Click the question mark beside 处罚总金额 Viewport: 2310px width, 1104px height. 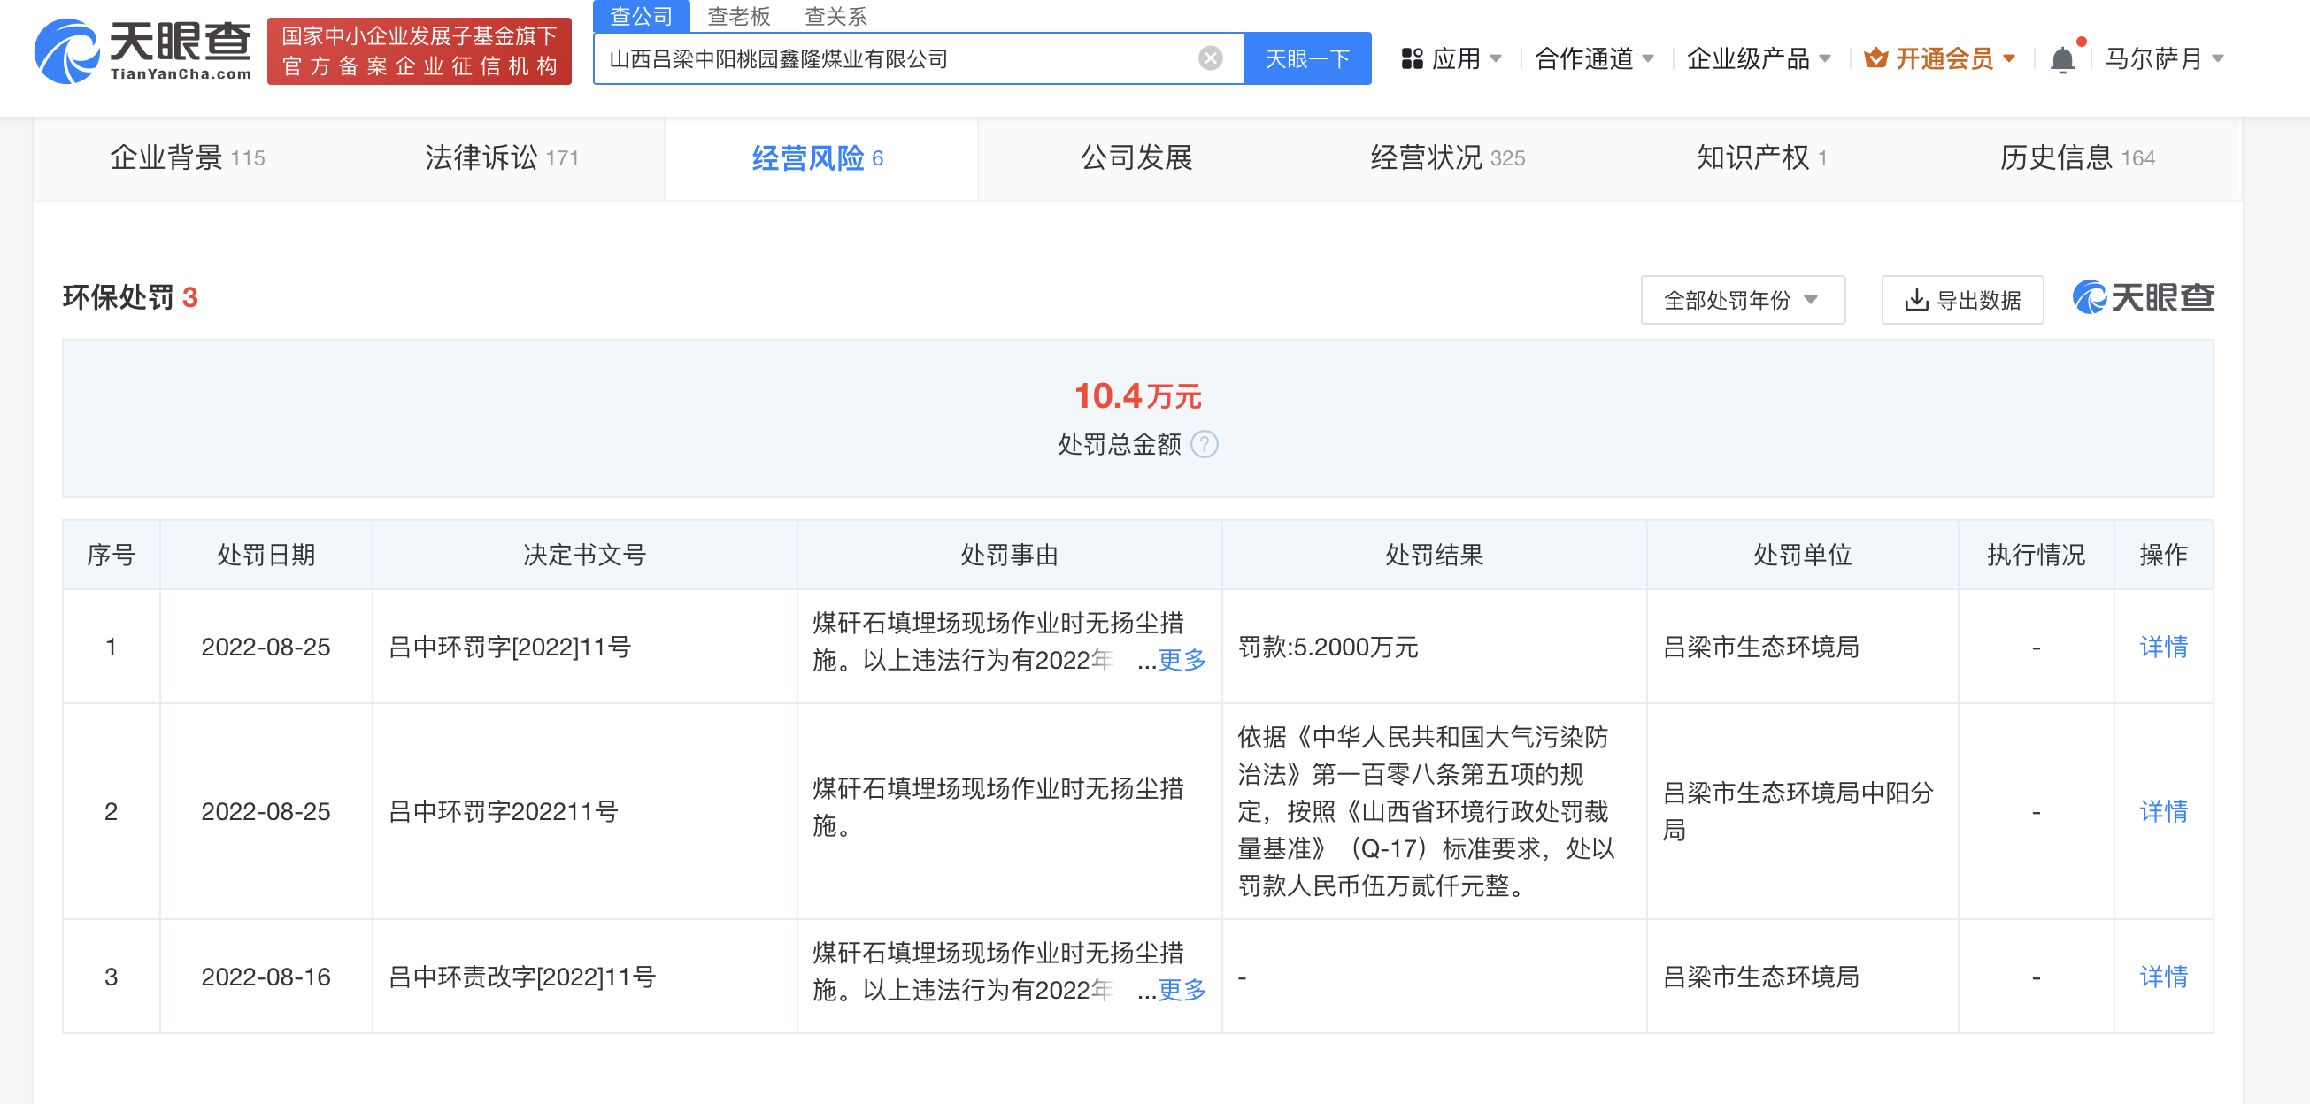tap(1205, 444)
